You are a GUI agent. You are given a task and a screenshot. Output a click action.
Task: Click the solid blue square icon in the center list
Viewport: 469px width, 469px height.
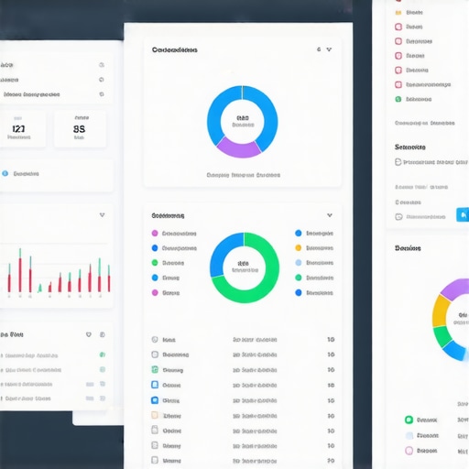tap(155, 400)
